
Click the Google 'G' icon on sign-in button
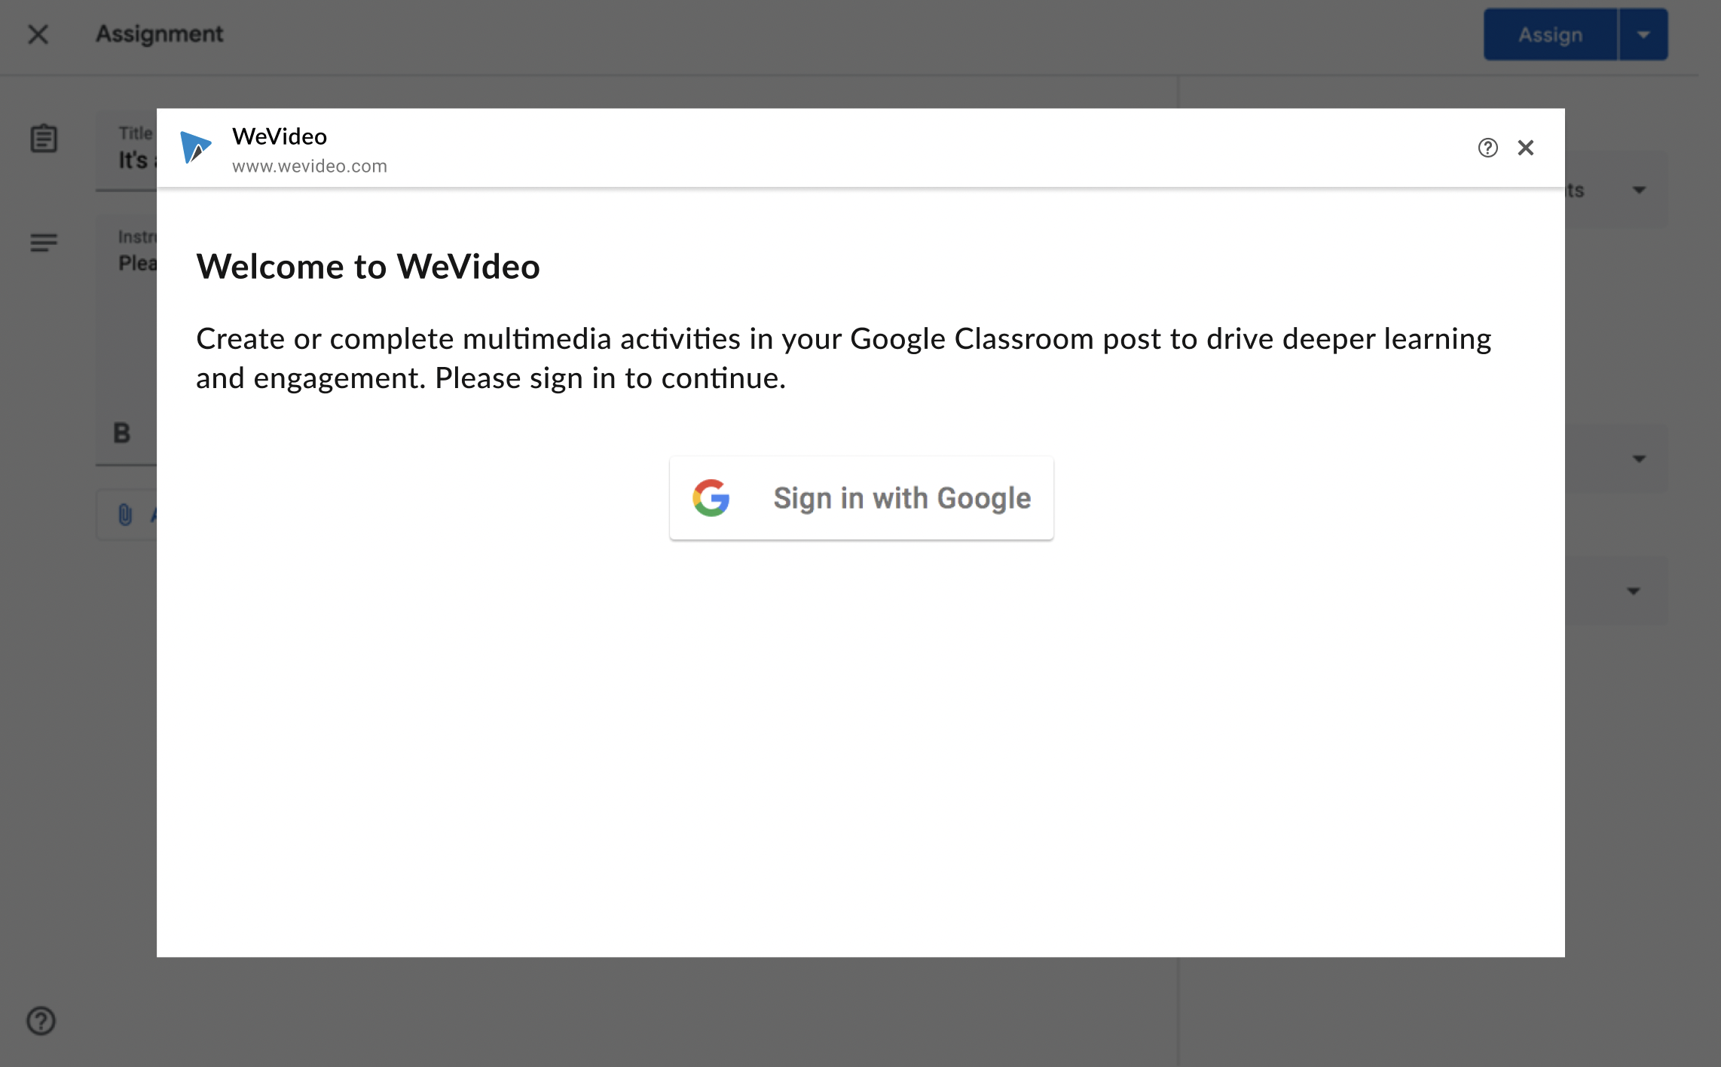pos(711,497)
